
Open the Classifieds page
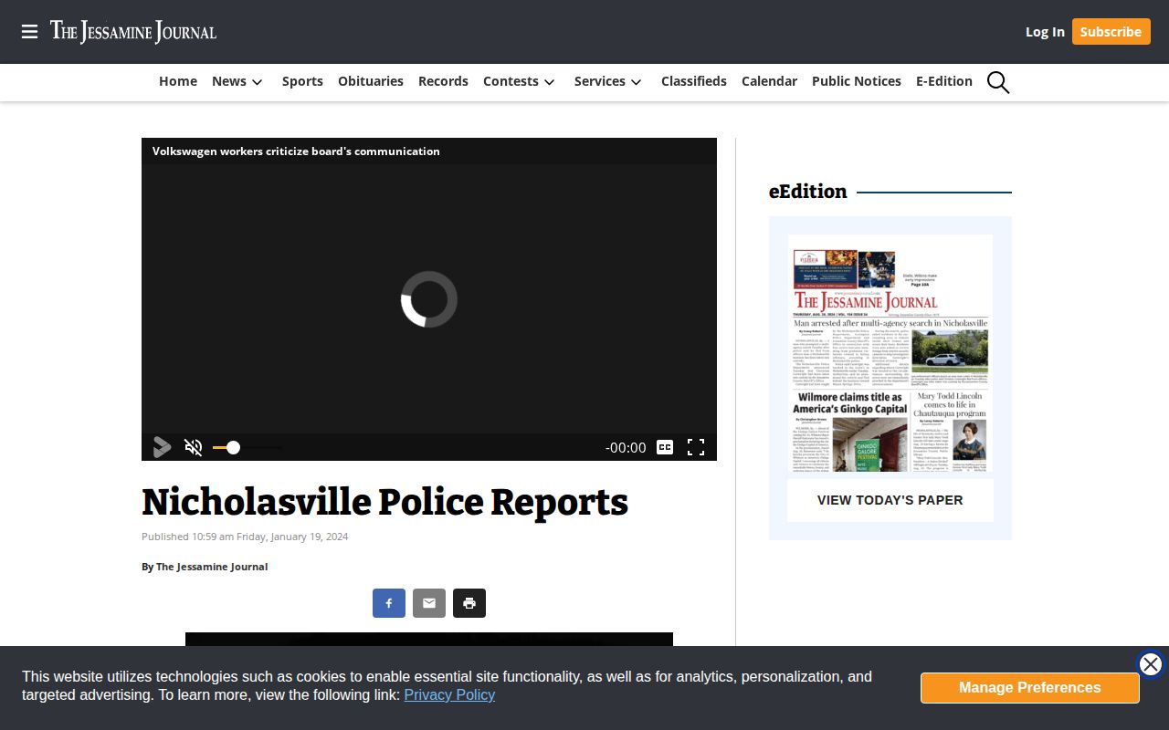[x=694, y=81]
